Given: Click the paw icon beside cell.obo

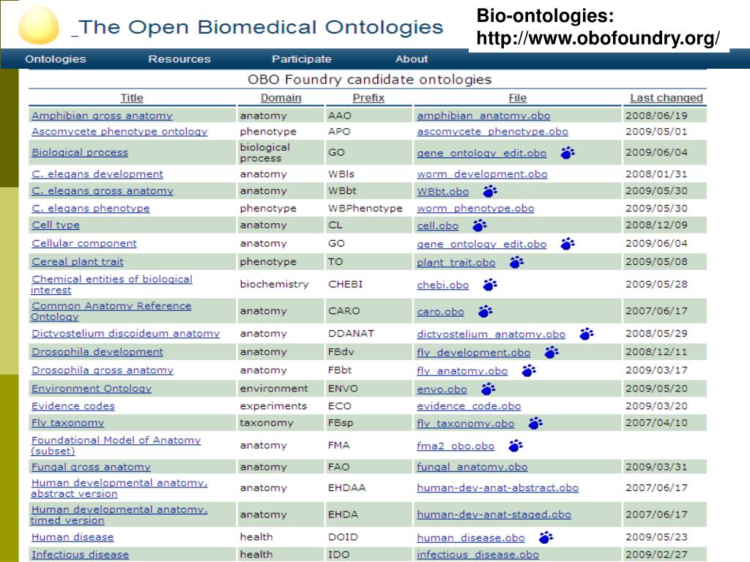Looking at the screenshot, I should coord(480,225).
